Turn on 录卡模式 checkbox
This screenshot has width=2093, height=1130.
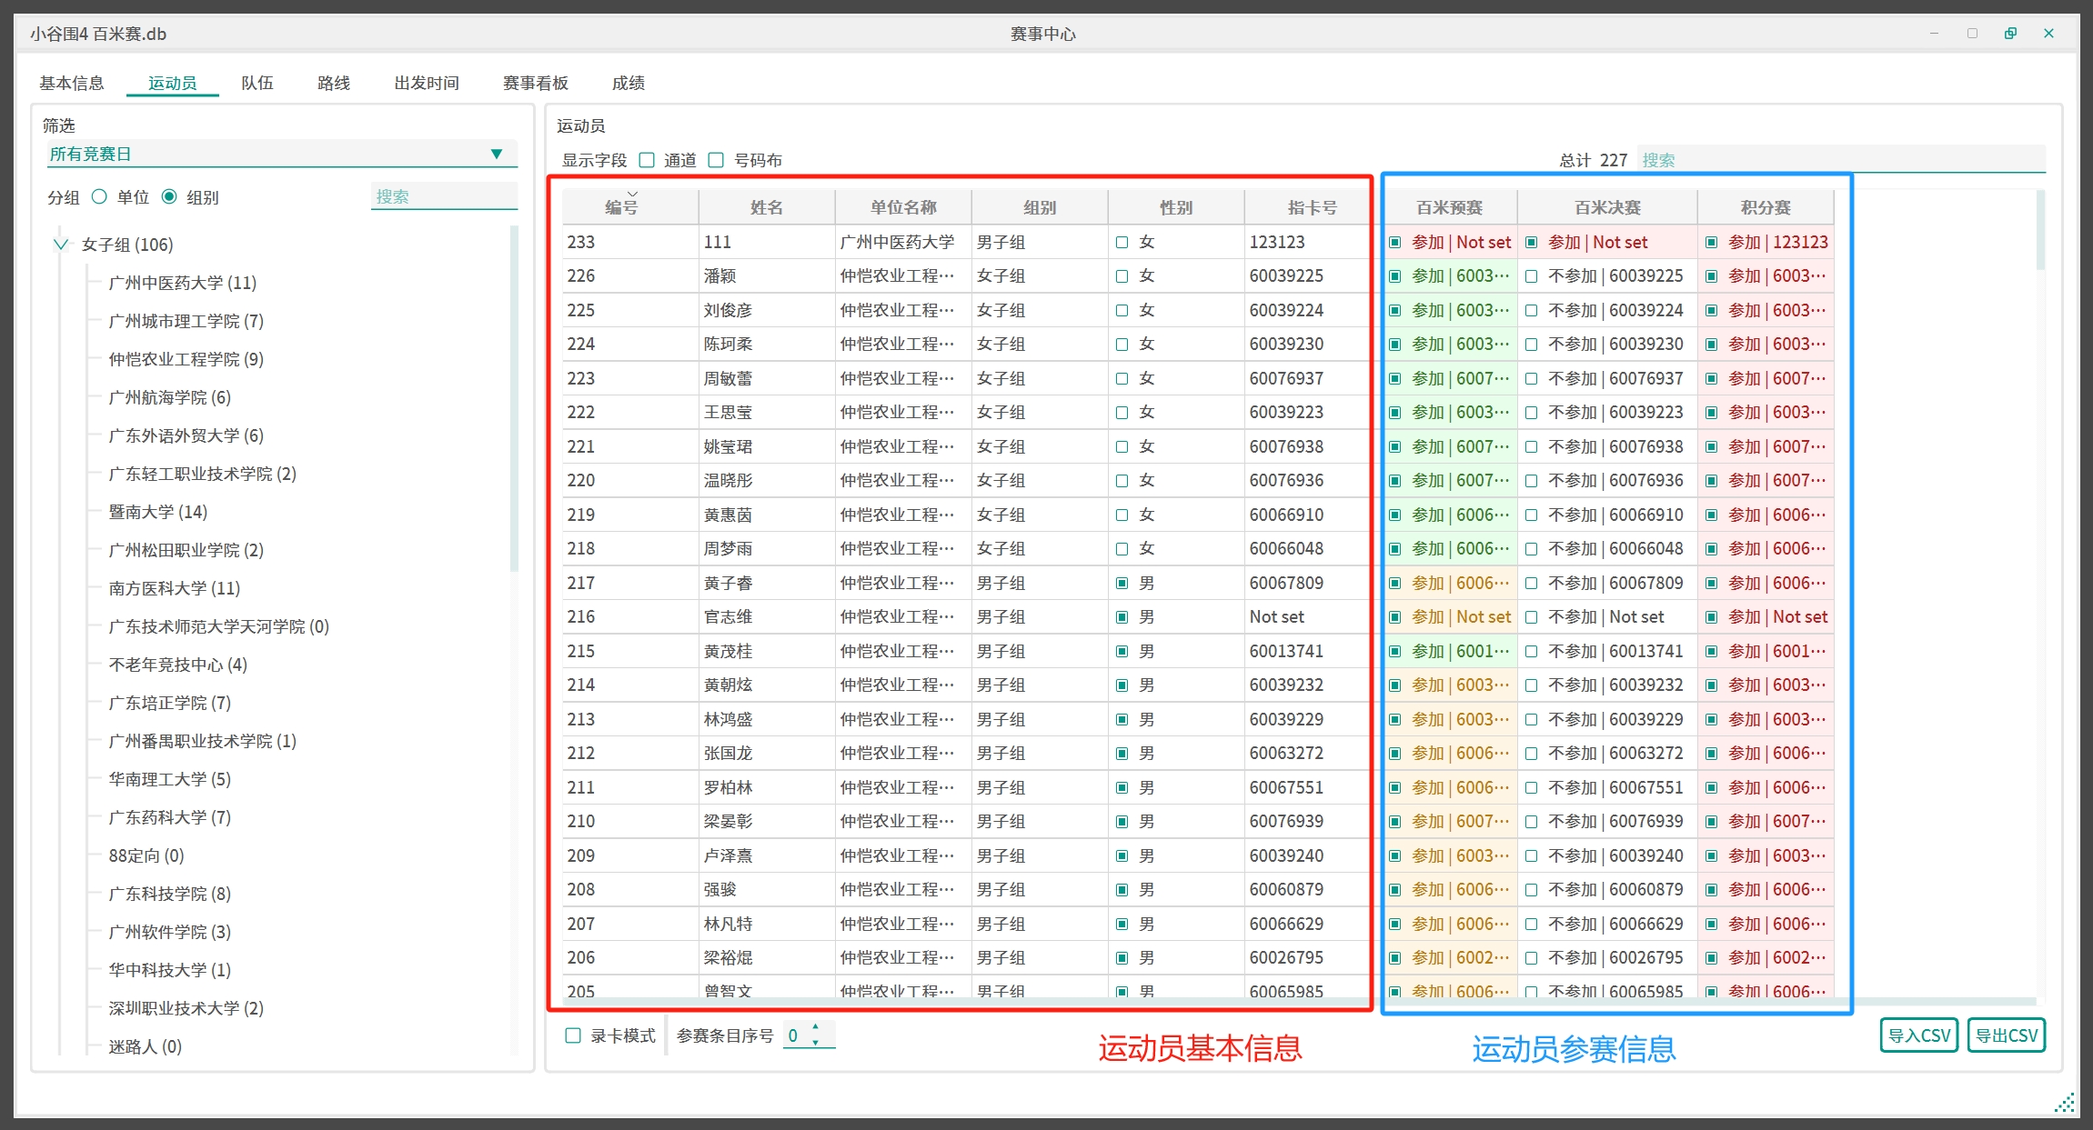pos(574,1035)
